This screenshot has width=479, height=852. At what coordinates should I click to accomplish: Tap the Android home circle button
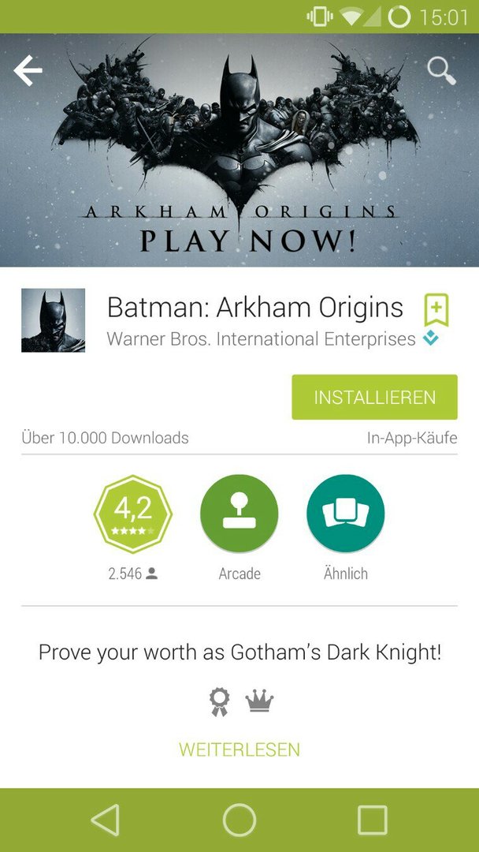click(x=239, y=820)
